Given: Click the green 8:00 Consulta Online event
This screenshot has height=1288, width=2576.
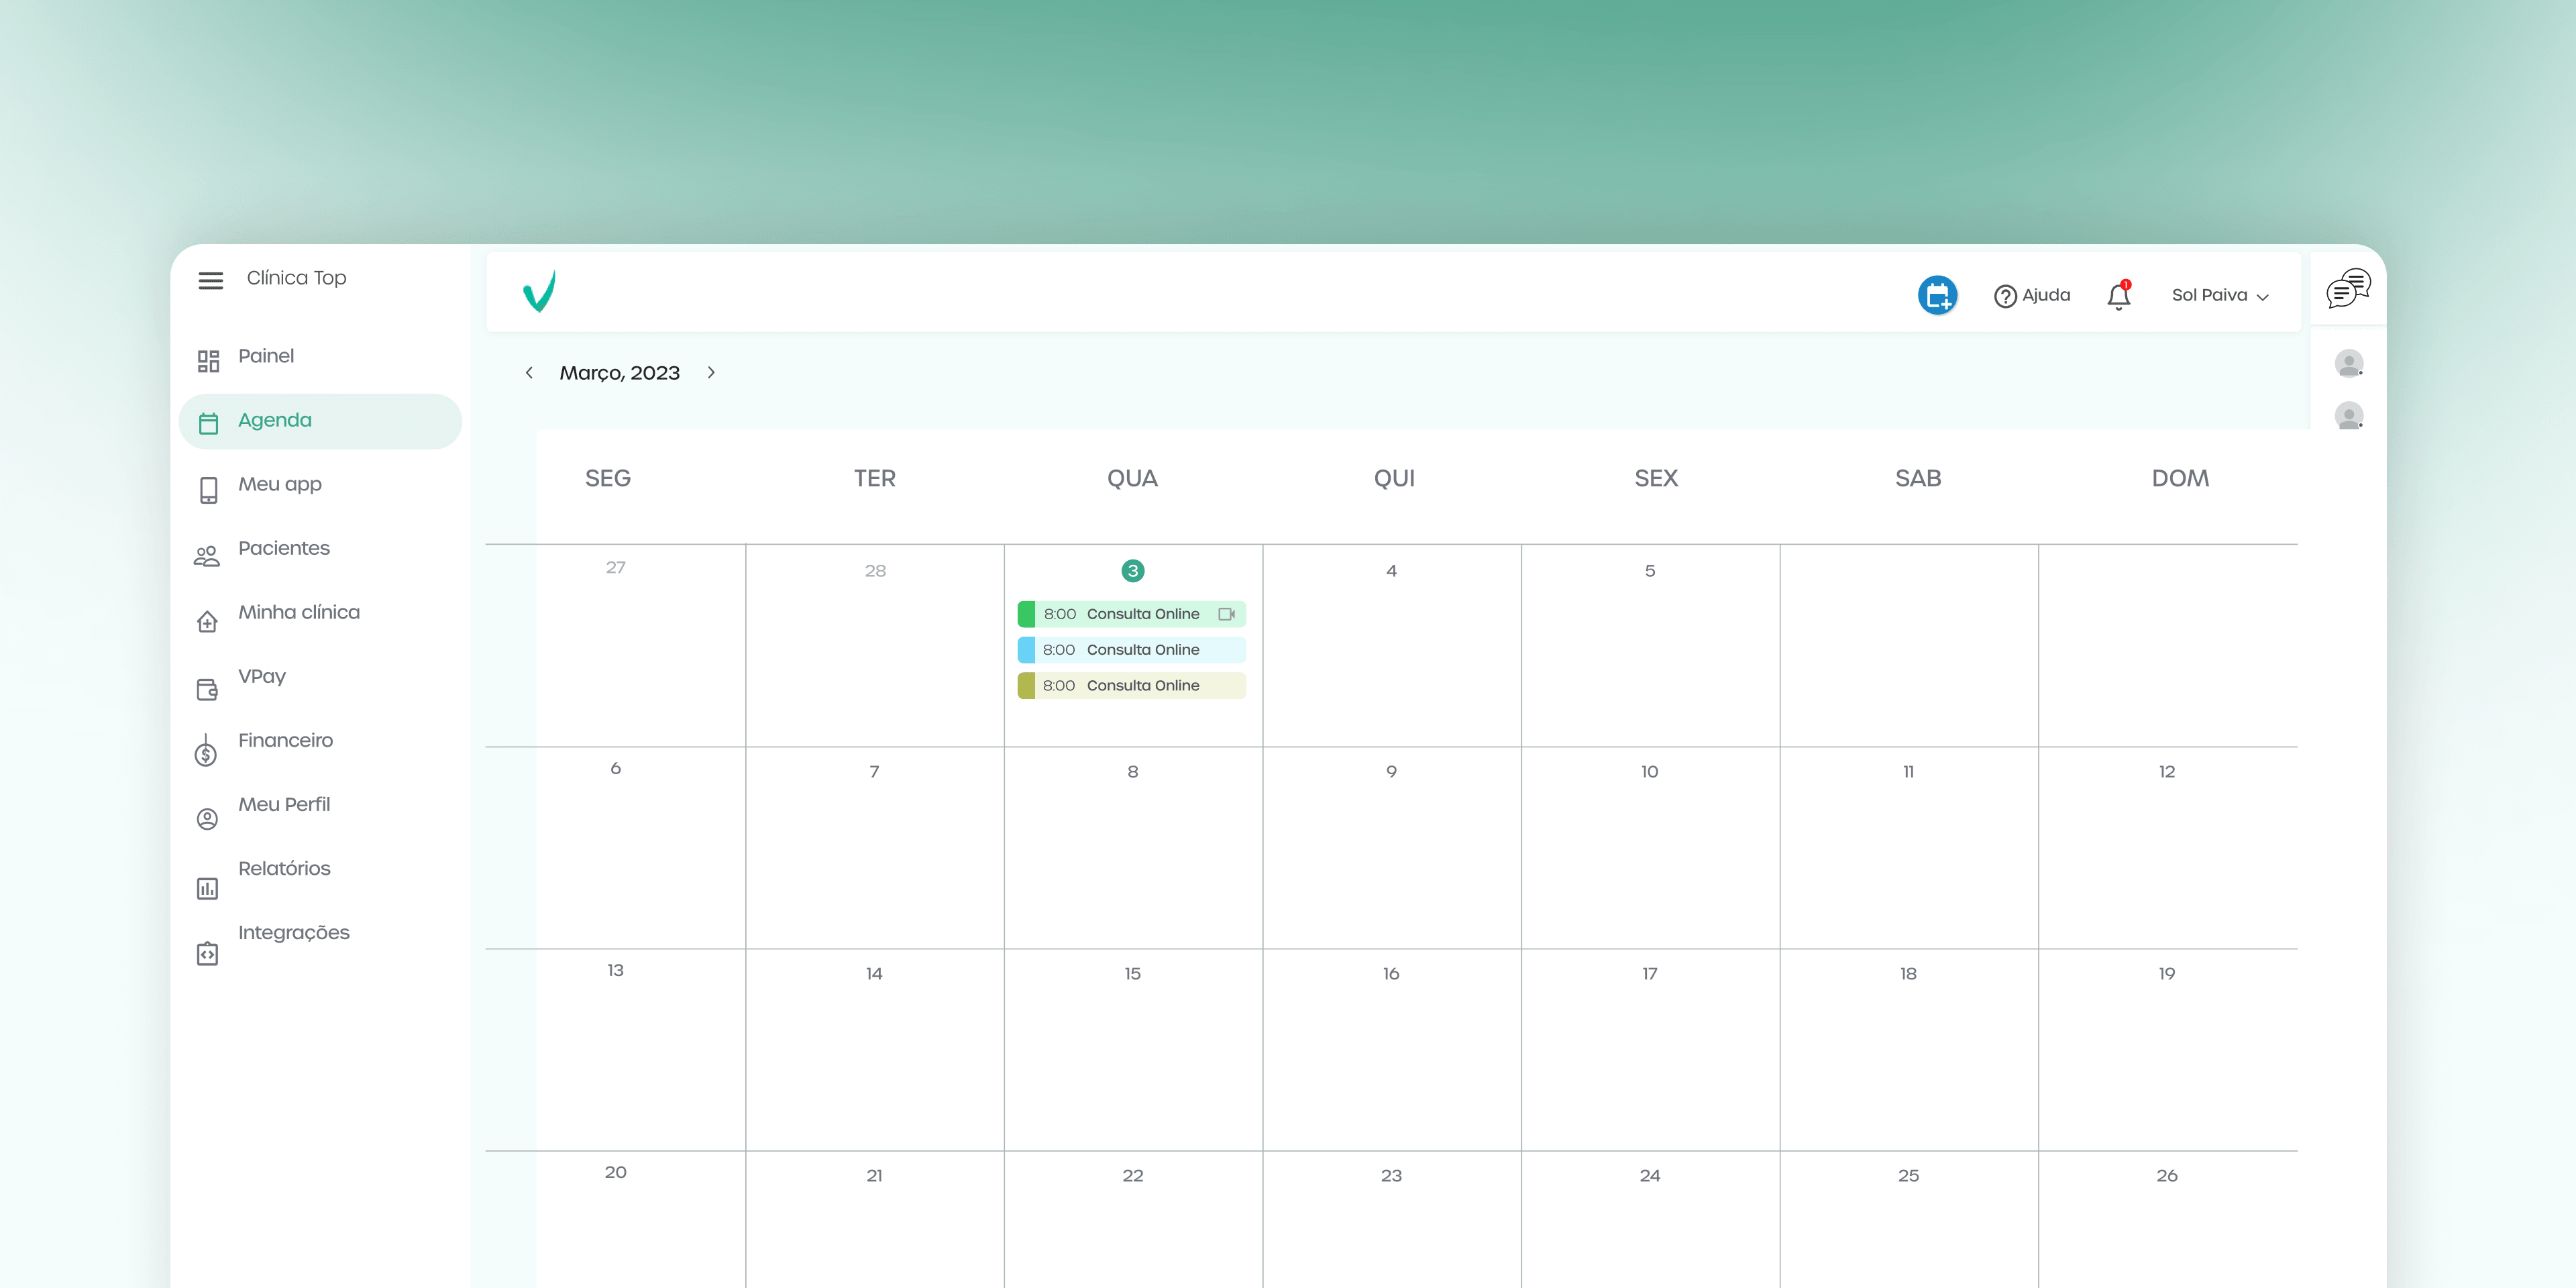Looking at the screenshot, I should (x=1131, y=614).
